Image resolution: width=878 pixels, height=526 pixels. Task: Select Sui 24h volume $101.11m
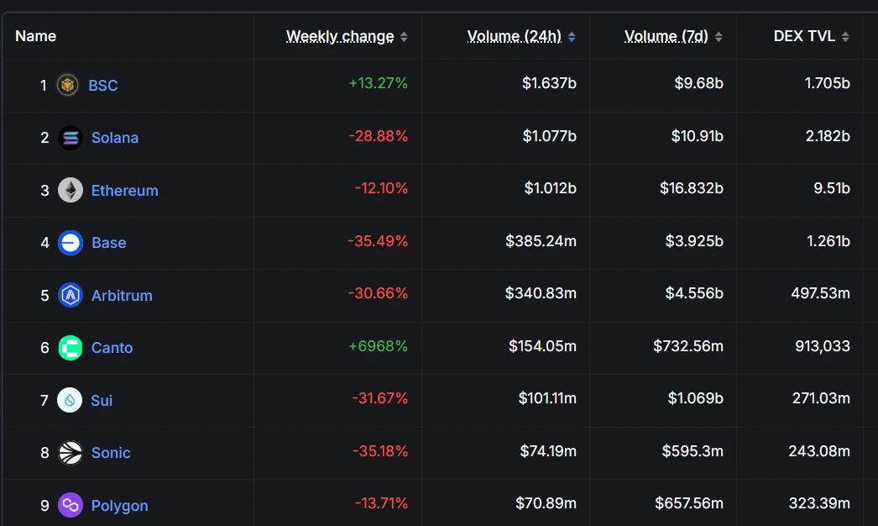(547, 398)
